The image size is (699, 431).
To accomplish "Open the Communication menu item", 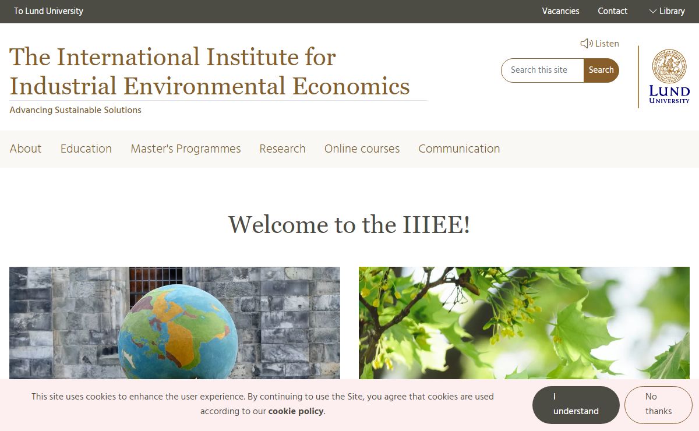I will pyautogui.click(x=459, y=149).
